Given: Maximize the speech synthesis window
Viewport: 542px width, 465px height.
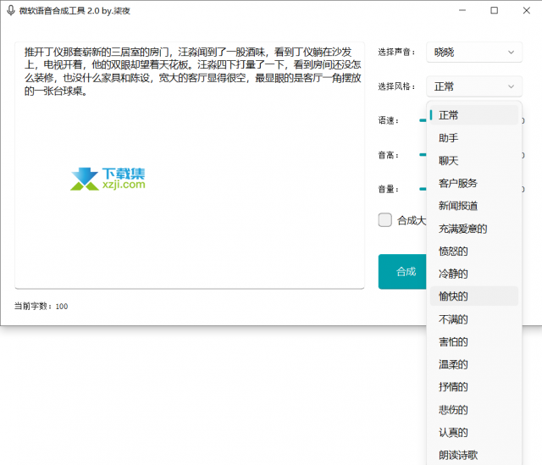Looking at the screenshot, I should [495, 10].
